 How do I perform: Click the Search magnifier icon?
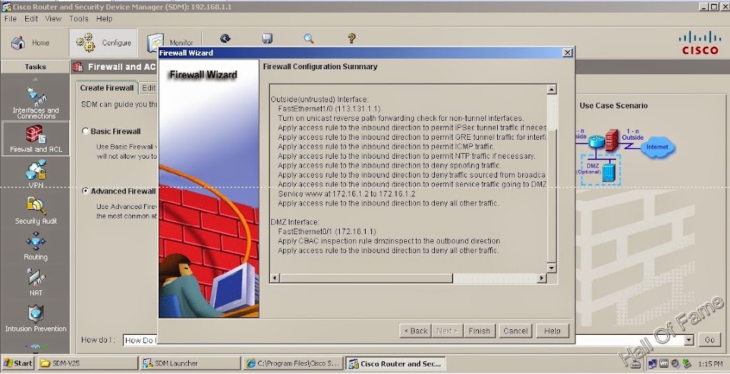308,38
